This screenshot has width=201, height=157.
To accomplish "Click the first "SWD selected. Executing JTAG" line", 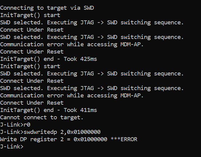I will coord(92,23).
